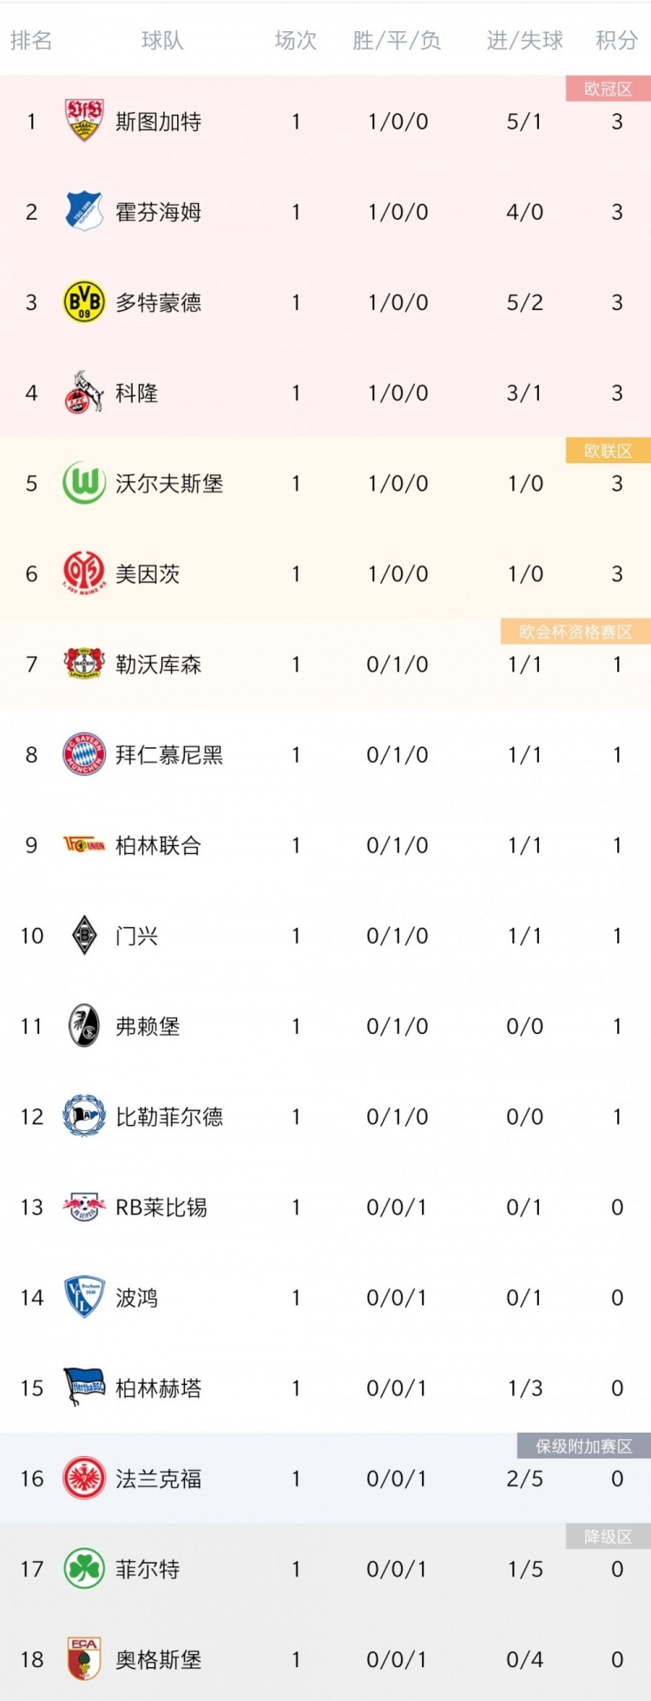Click the Hoffenheim team logo
Image resolution: width=651 pixels, height=1701 pixels.
[x=84, y=211]
